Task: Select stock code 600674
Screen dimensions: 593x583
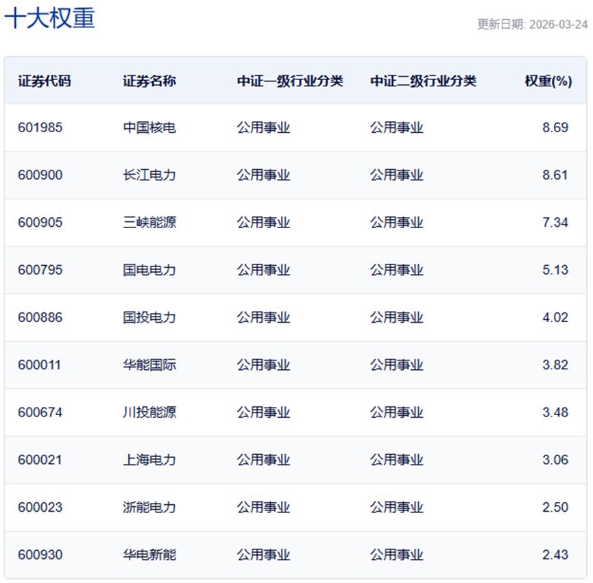Action: coord(40,412)
